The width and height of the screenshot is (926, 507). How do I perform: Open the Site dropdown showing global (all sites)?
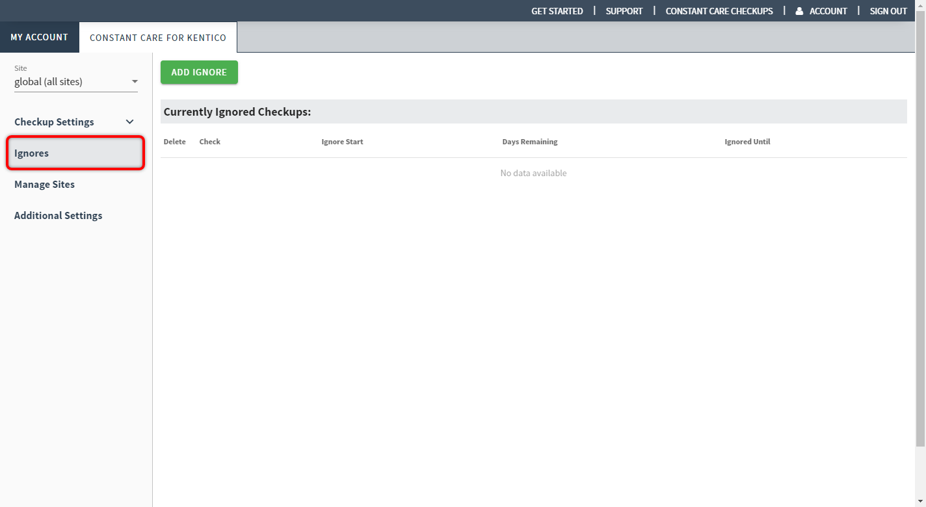point(75,82)
